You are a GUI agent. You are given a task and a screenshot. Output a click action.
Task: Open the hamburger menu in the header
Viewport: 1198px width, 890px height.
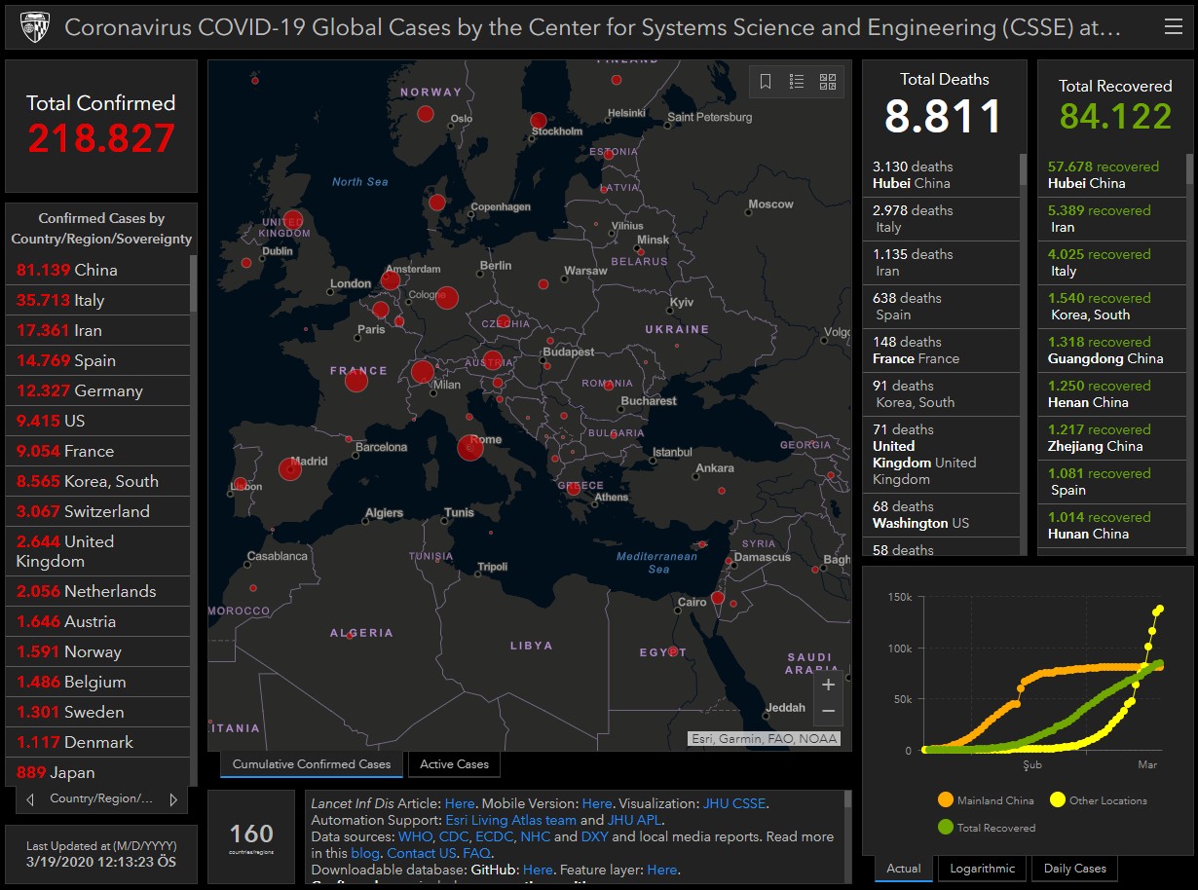[x=1173, y=27]
